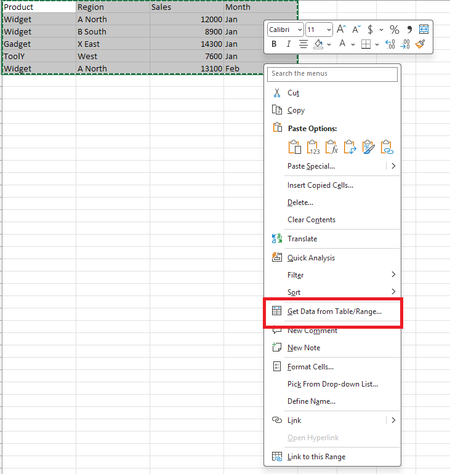
Task: Click the Paste Values (123) icon
Action: 313,147
